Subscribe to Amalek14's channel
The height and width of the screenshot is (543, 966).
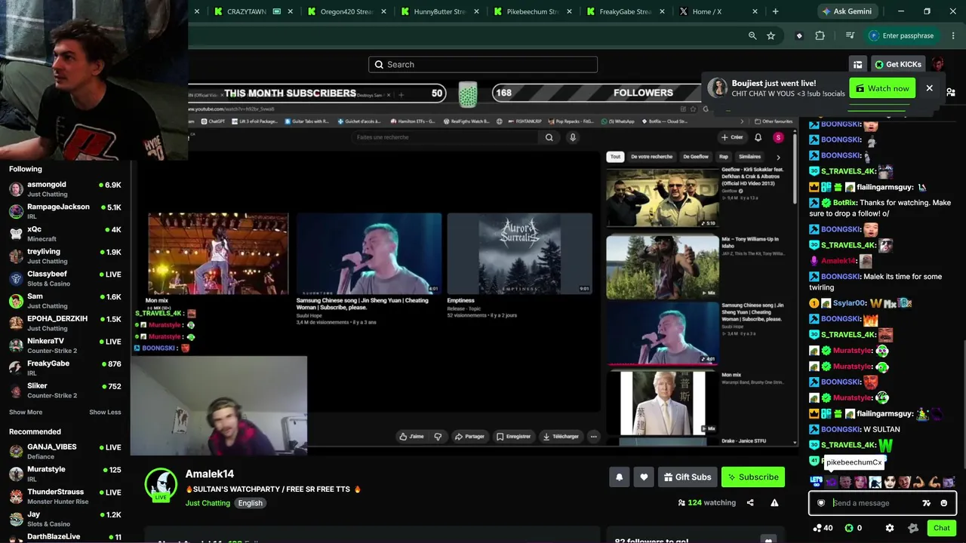coord(753,477)
